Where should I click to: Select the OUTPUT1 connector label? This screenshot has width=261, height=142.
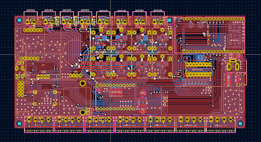point(31,10)
